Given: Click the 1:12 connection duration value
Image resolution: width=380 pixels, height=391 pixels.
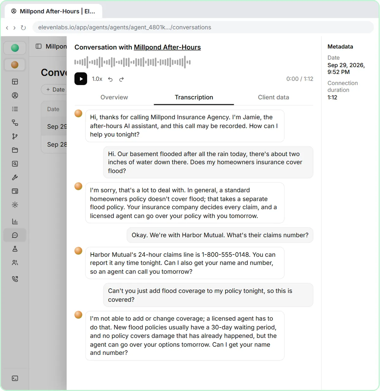Looking at the screenshot, I should tap(332, 97).
